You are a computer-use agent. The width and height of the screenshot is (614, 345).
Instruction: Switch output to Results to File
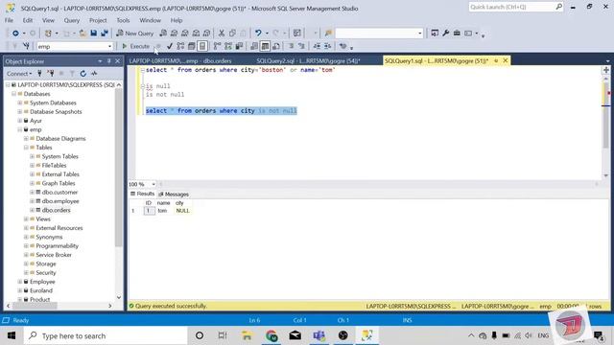[276, 46]
